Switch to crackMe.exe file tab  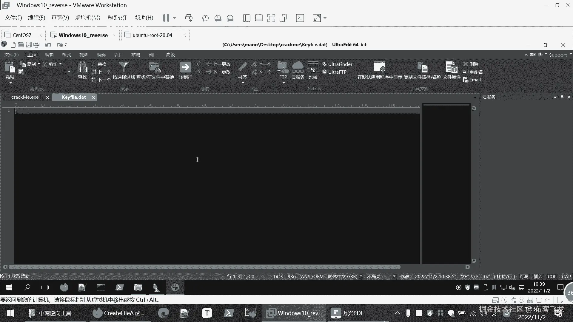tap(25, 97)
